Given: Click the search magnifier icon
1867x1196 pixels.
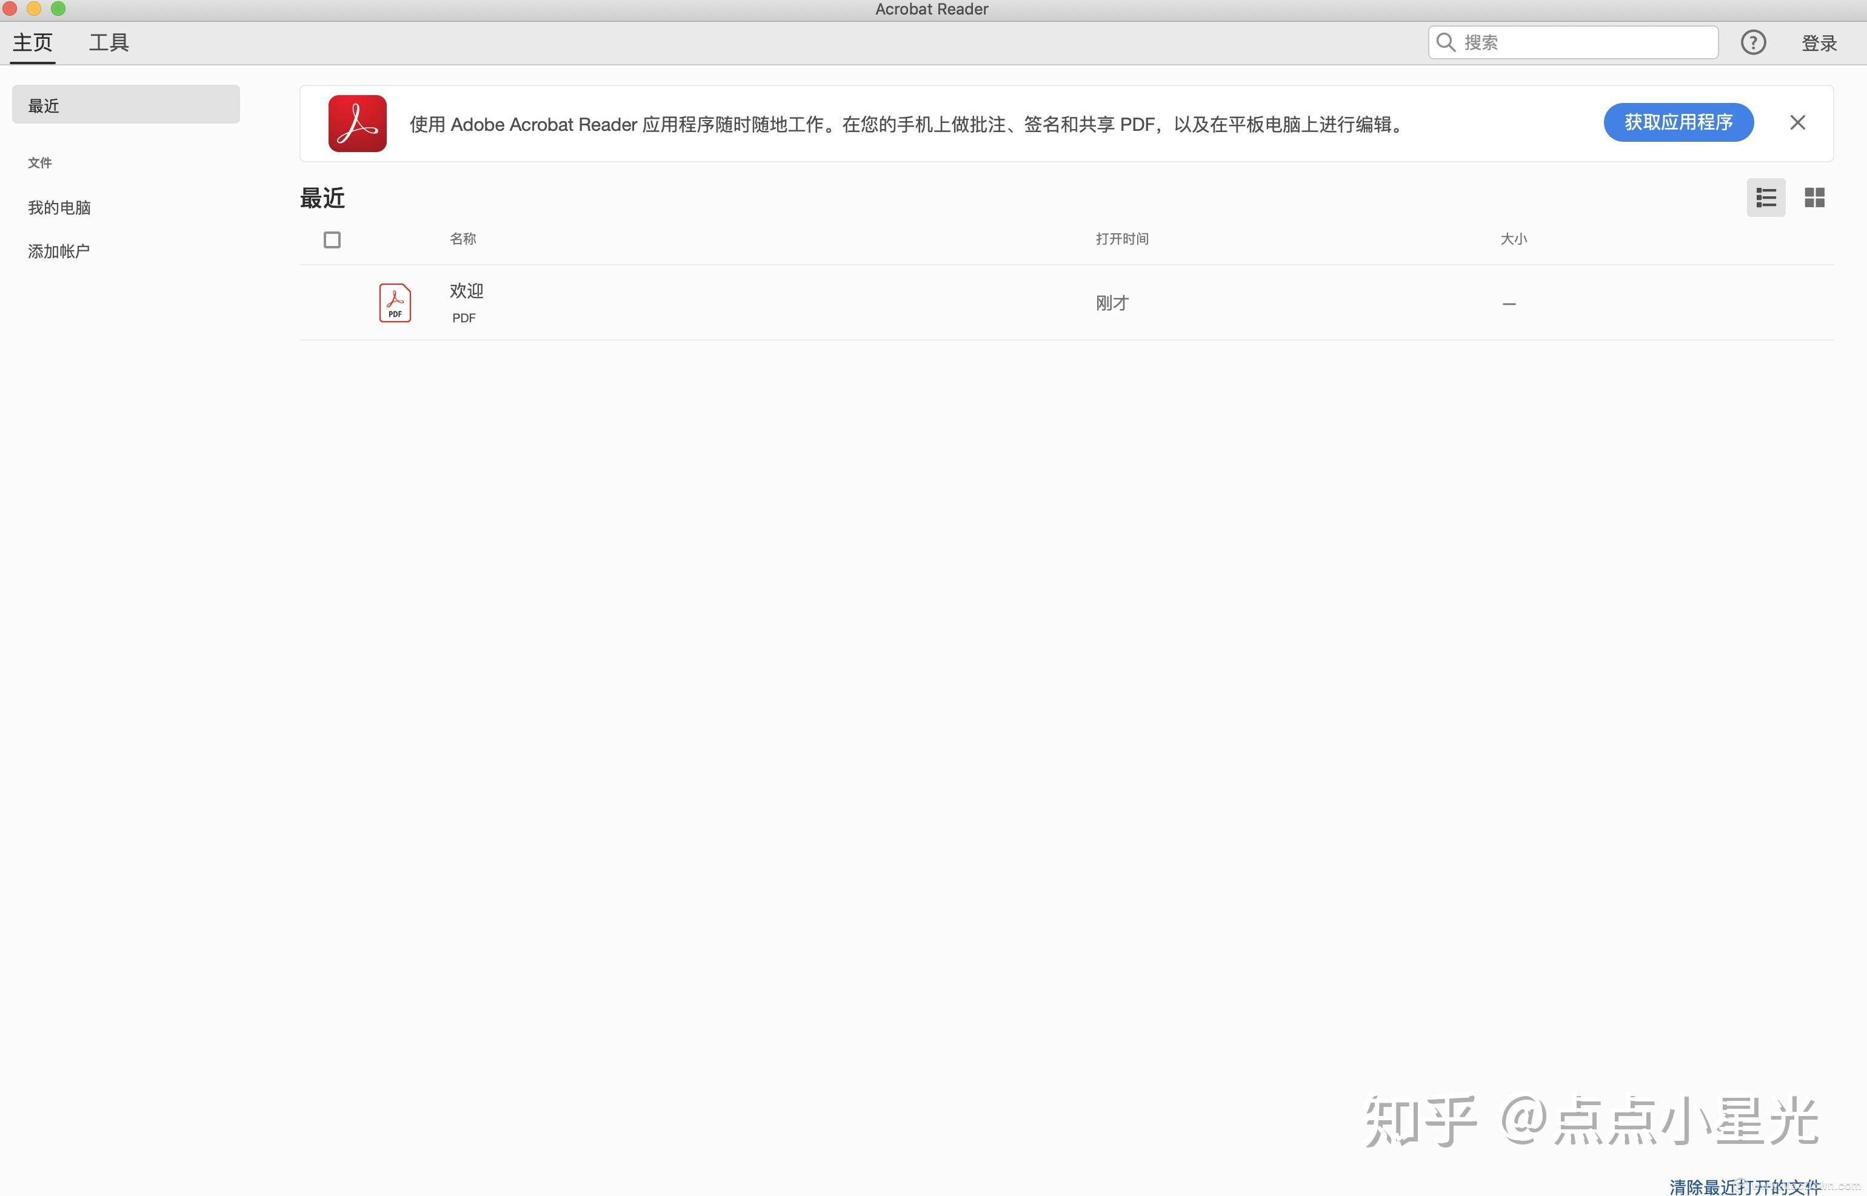Looking at the screenshot, I should point(1446,42).
